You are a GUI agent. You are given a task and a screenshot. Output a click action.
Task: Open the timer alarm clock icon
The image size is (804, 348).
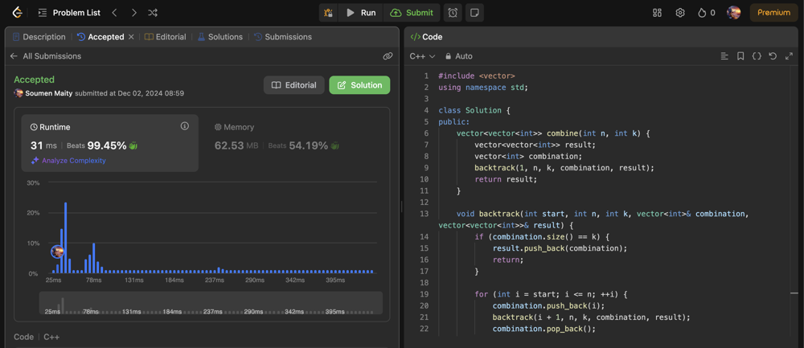[453, 13]
